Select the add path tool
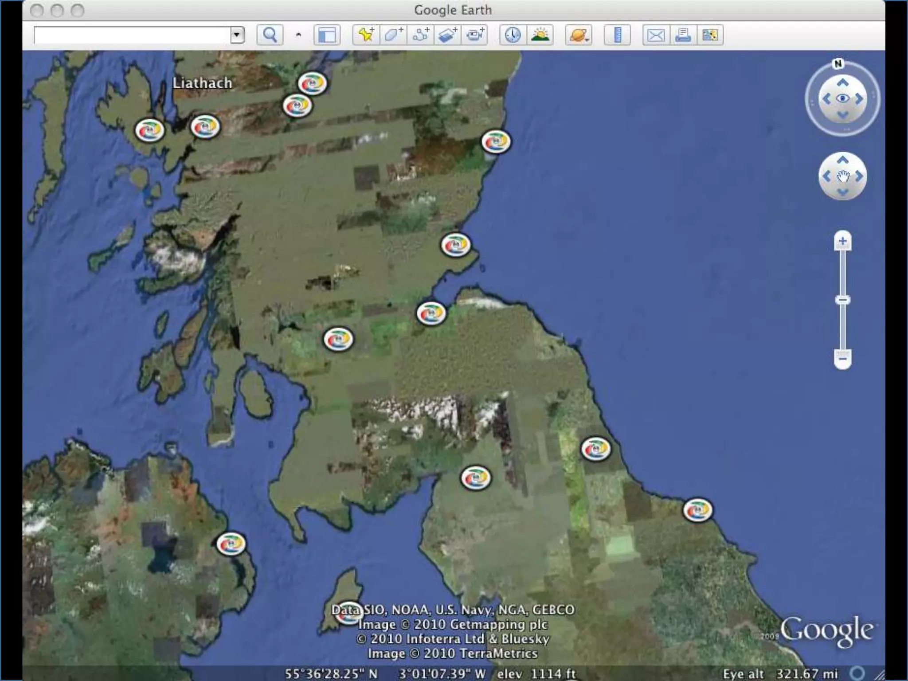The image size is (908, 681). coord(420,35)
